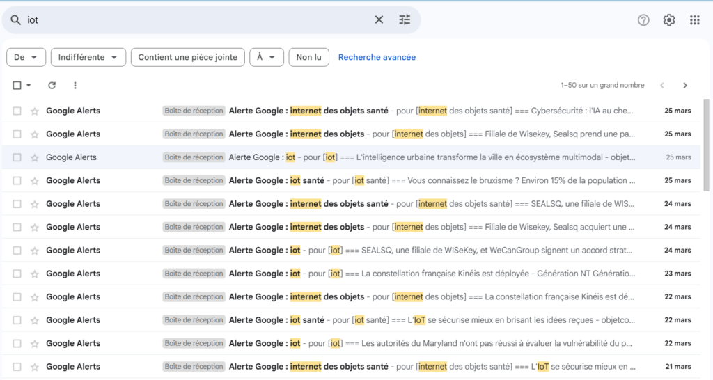Screen dimensions: 713x380
Task: Star the first Google Alerts email
Action: (34, 111)
